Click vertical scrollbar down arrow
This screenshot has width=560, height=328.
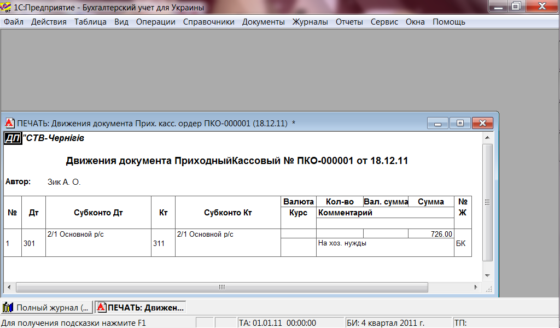pos(487,276)
